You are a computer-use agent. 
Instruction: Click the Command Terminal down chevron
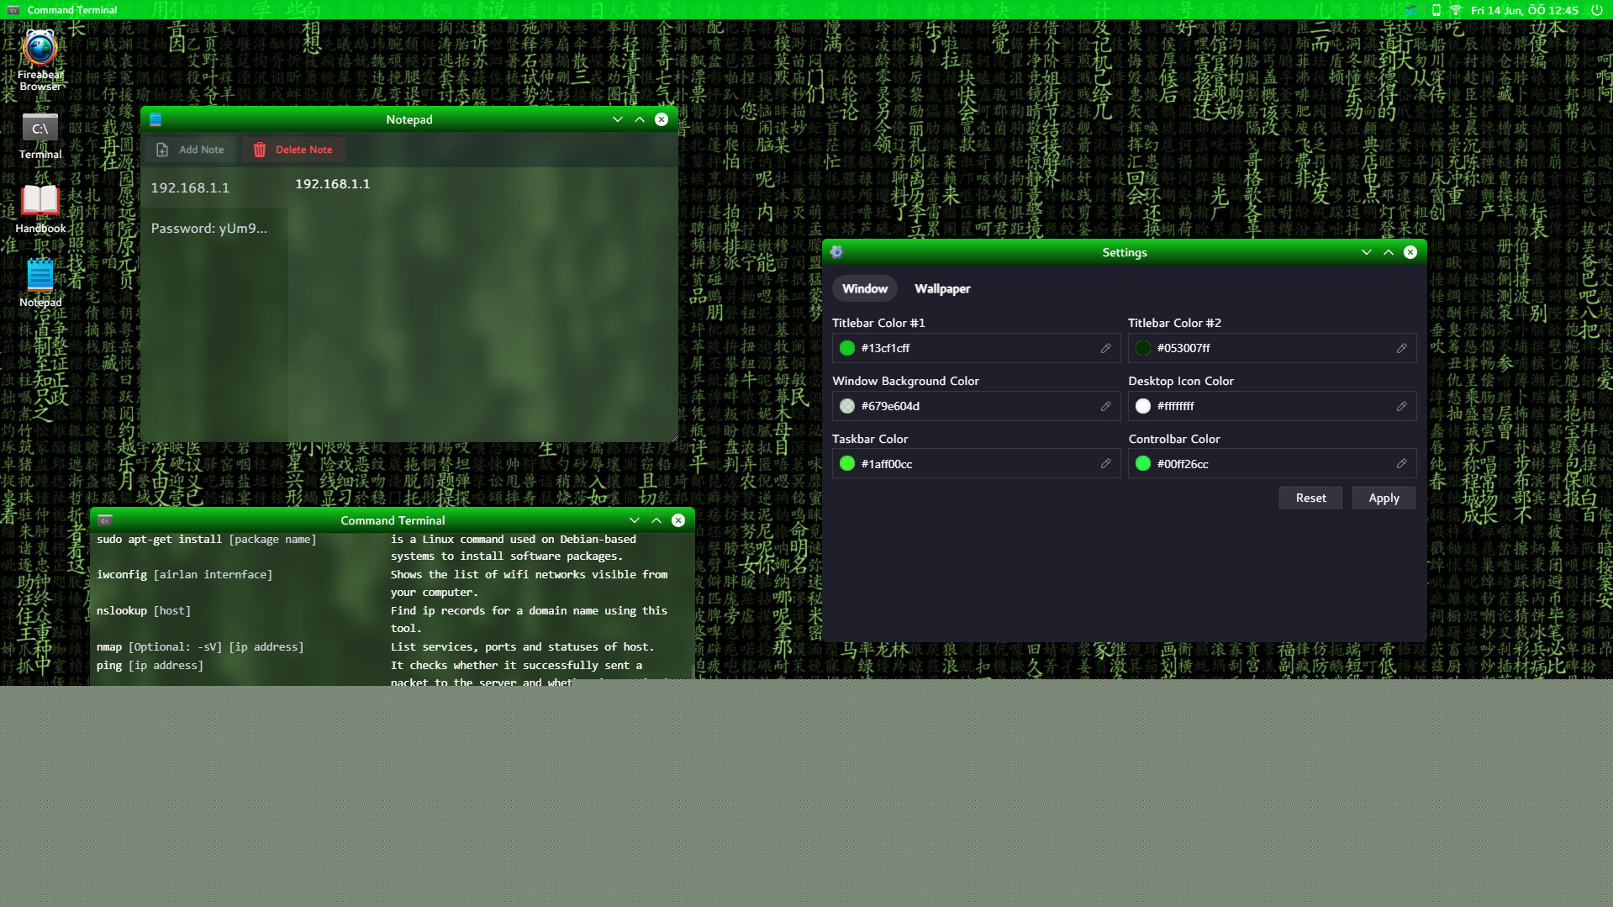[x=635, y=520]
